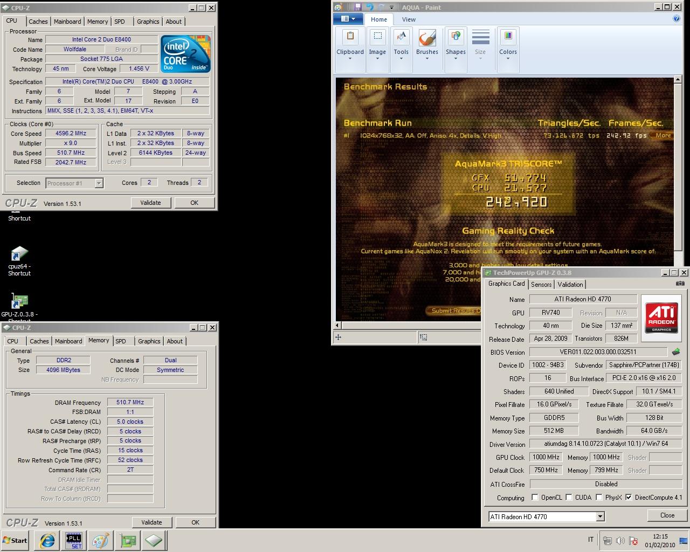Open the blue Paint application menu button
Viewport: 690px width, 552px height.
[x=348, y=19]
